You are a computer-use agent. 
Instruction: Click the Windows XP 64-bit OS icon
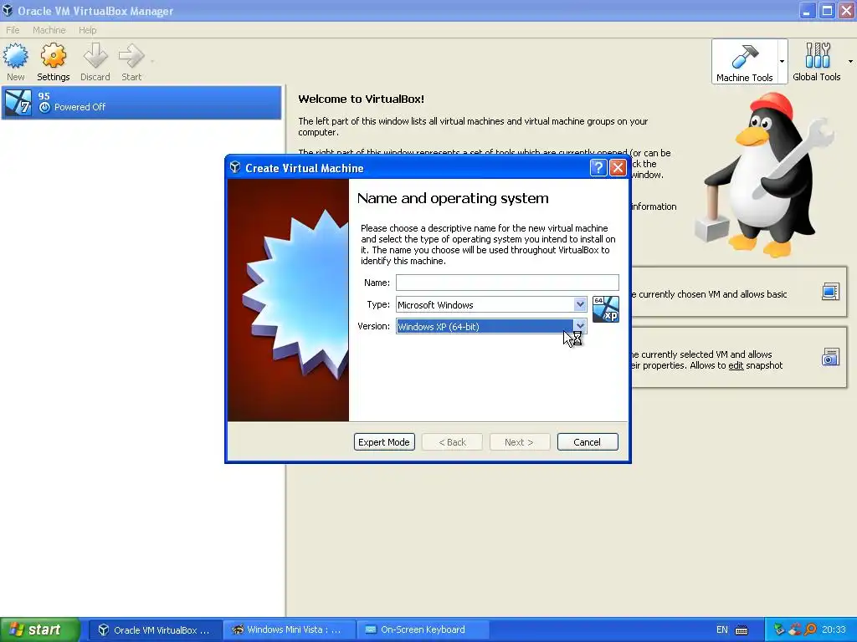[x=606, y=309]
